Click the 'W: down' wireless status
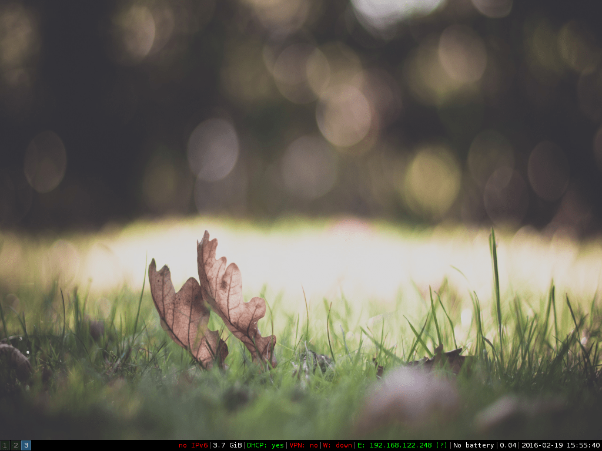Image resolution: width=602 pixels, height=451 pixels. click(337, 445)
